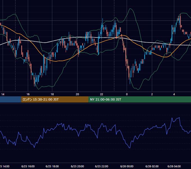191x169 pixels.
Task: Select the 0 hour label on price chart
Action: 127,94
